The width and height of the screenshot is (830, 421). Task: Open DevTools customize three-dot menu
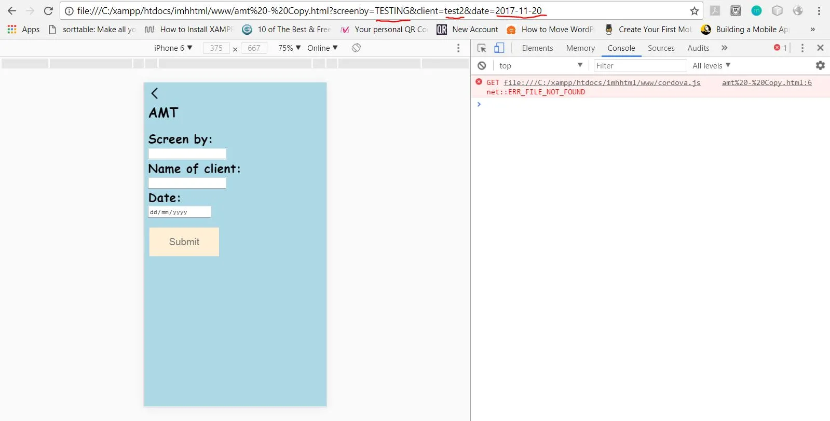coord(802,48)
